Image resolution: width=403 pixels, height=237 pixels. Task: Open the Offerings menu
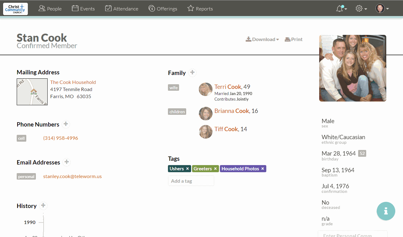pyautogui.click(x=163, y=9)
